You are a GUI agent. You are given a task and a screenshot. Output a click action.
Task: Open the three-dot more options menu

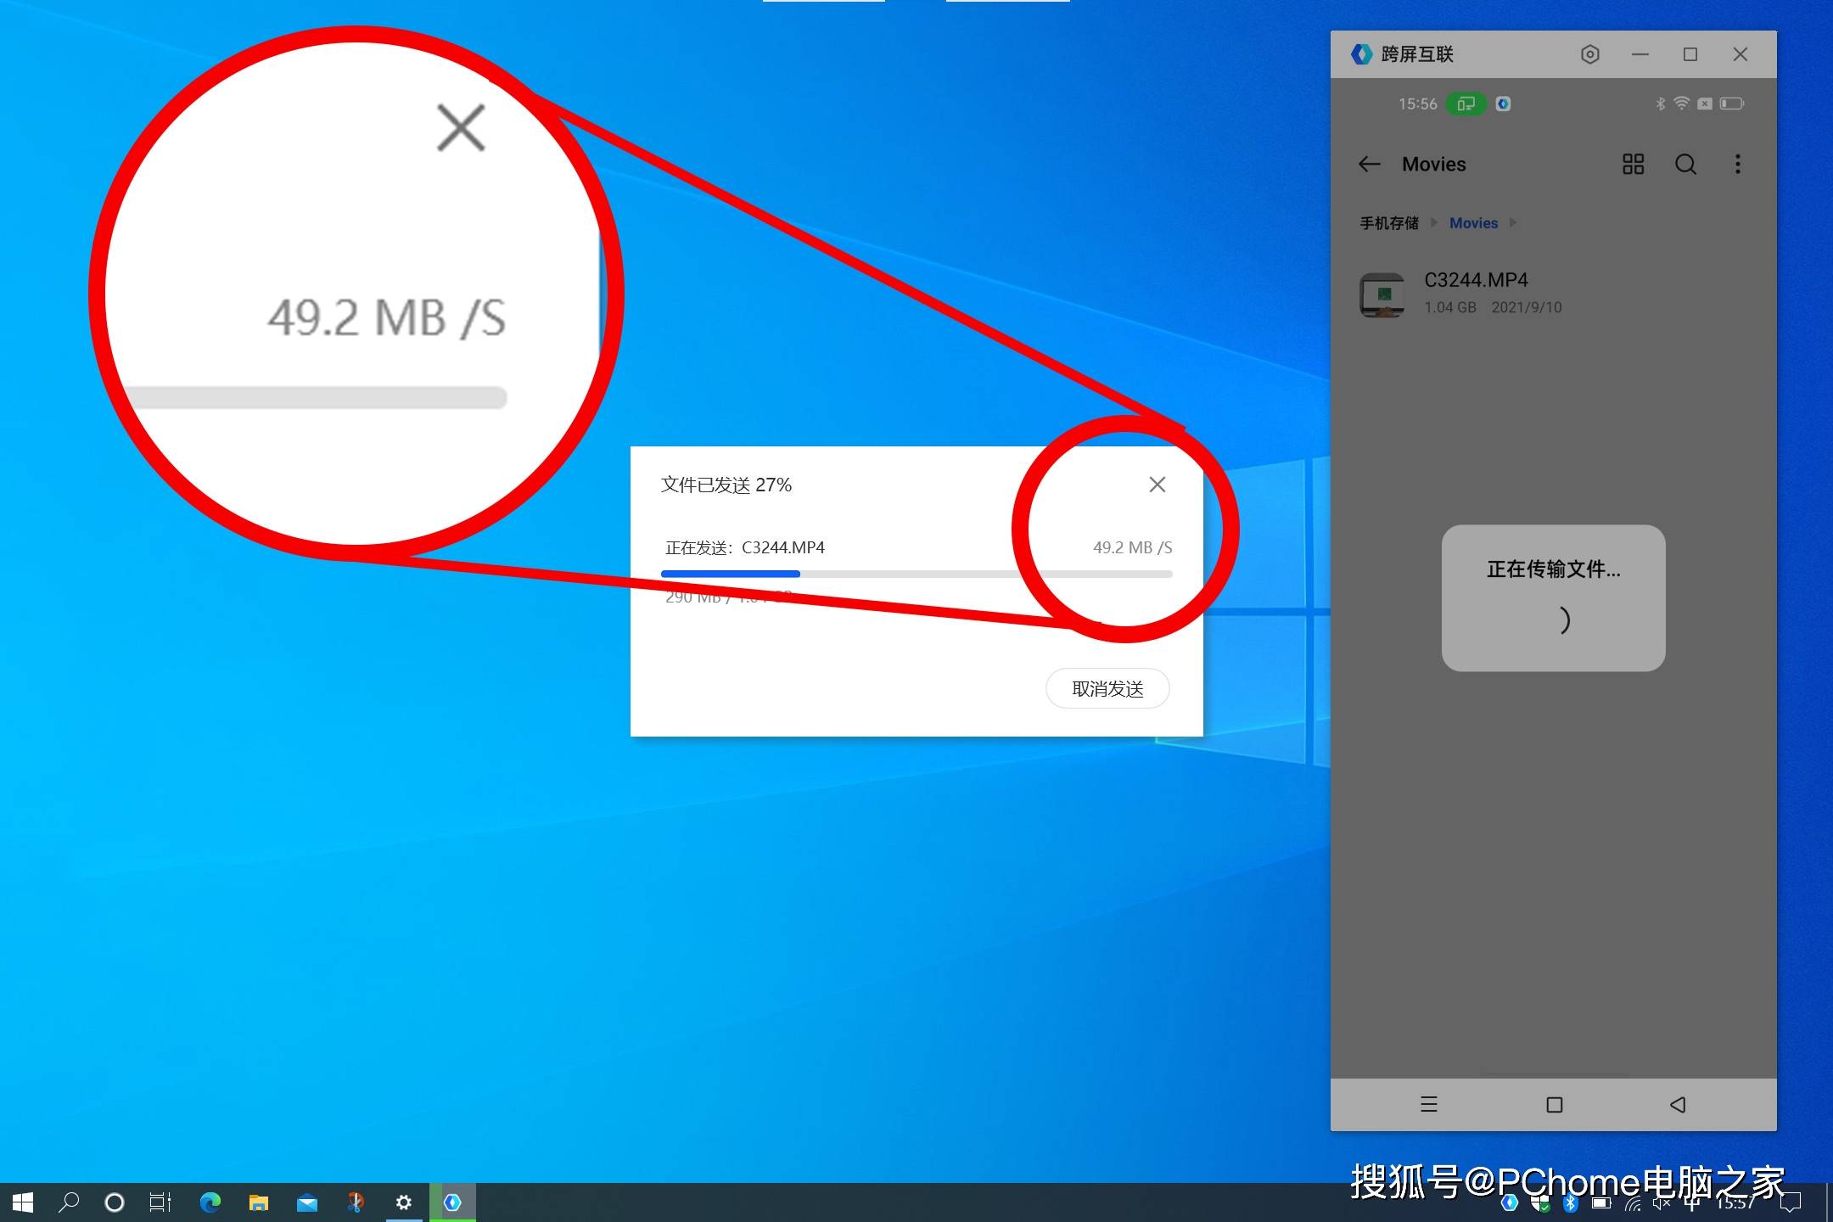point(1738,164)
